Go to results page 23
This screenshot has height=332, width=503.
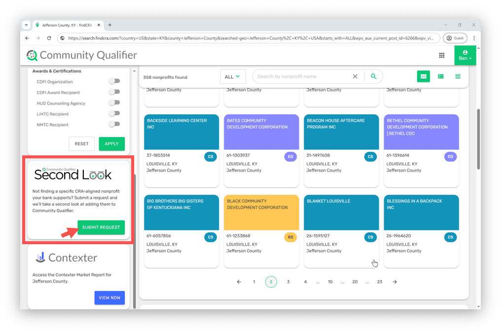click(380, 282)
